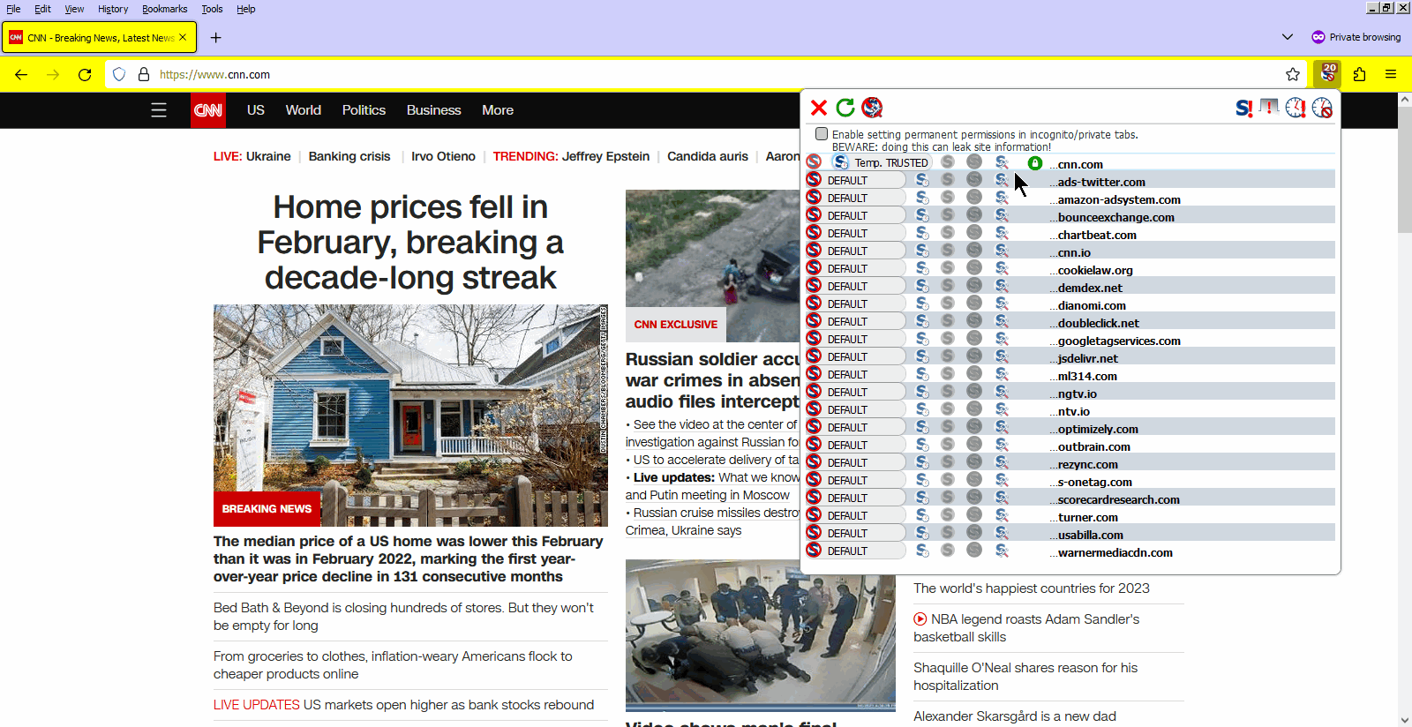Screen dimensions: 1412x727
Task: Select Temp. TRUSTED preset for cnn.com
Action: (882, 162)
